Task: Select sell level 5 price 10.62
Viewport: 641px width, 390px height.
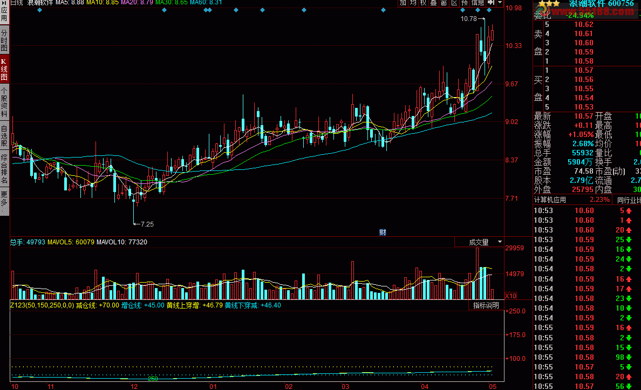Action: pyautogui.click(x=583, y=24)
